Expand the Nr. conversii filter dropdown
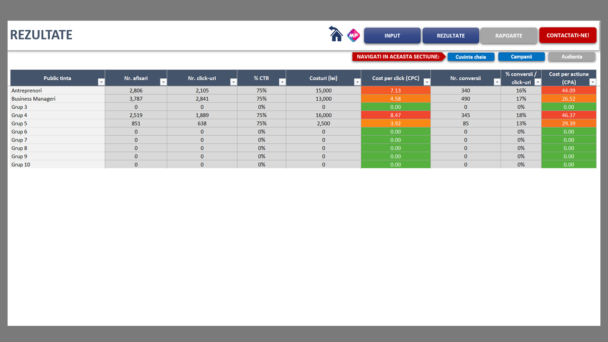Image resolution: width=608 pixels, height=342 pixels. click(x=497, y=82)
